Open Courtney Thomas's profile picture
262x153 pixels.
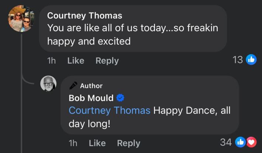click(22, 18)
